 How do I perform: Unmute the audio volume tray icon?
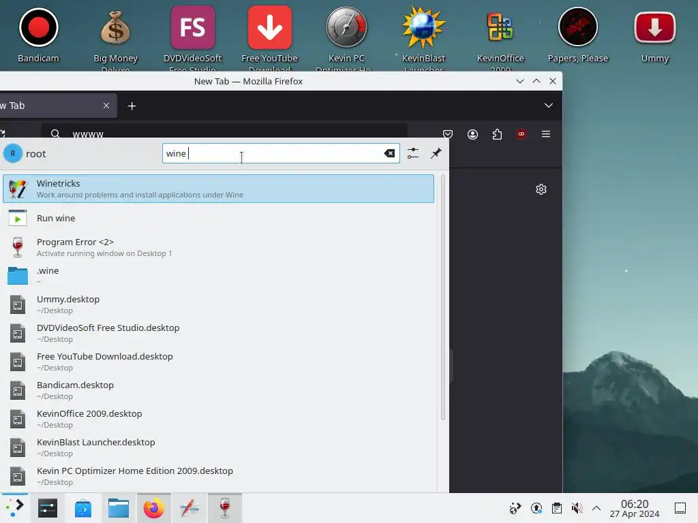[577, 508]
